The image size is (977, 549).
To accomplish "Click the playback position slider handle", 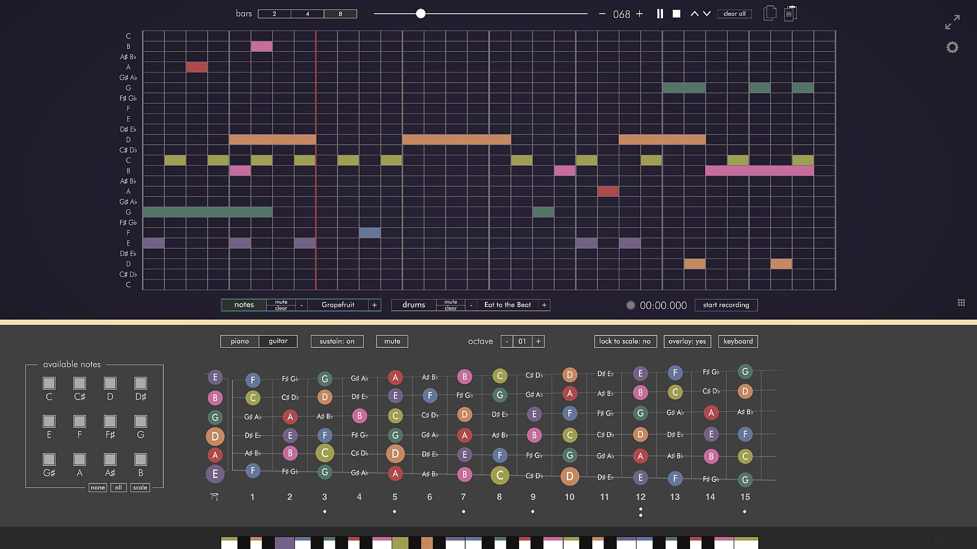I will point(420,14).
